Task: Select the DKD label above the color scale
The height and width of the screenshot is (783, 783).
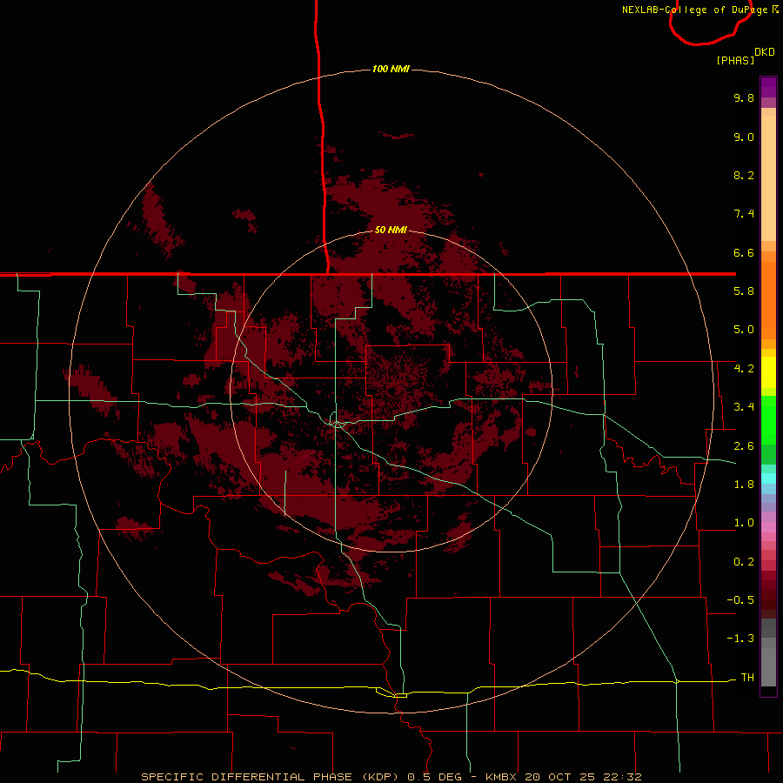Action: coord(765,51)
